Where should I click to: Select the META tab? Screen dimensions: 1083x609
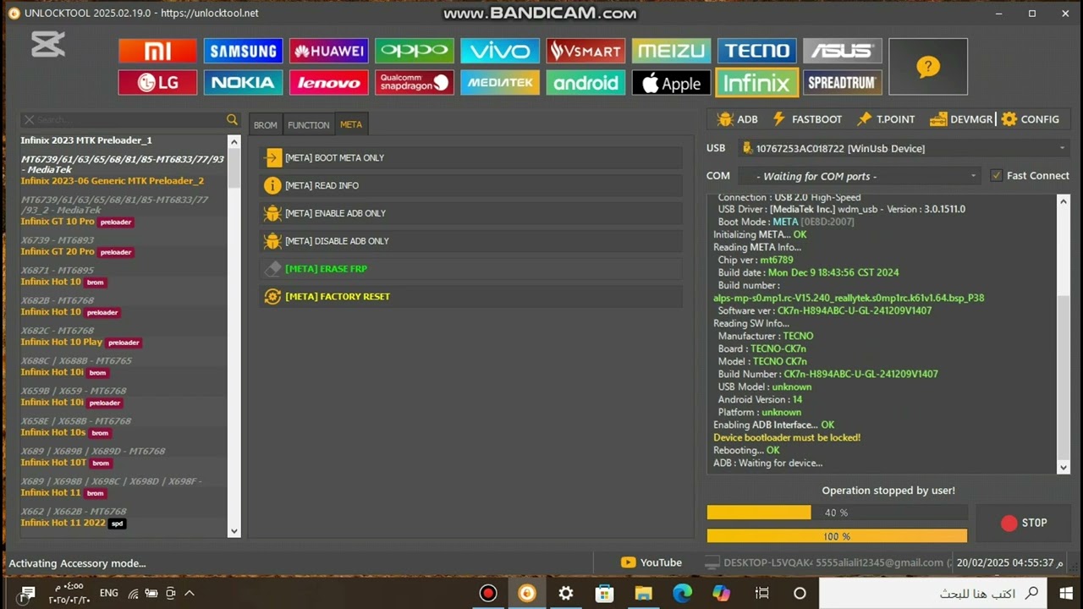(351, 124)
